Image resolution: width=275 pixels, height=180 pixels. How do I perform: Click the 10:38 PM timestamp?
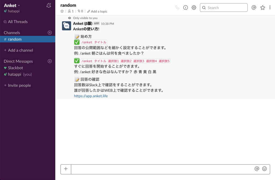point(107,24)
